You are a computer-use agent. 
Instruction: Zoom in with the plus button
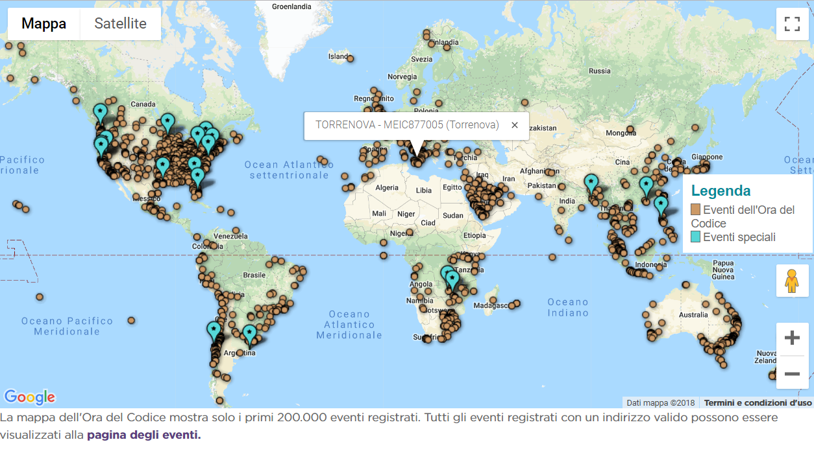coord(792,338)
